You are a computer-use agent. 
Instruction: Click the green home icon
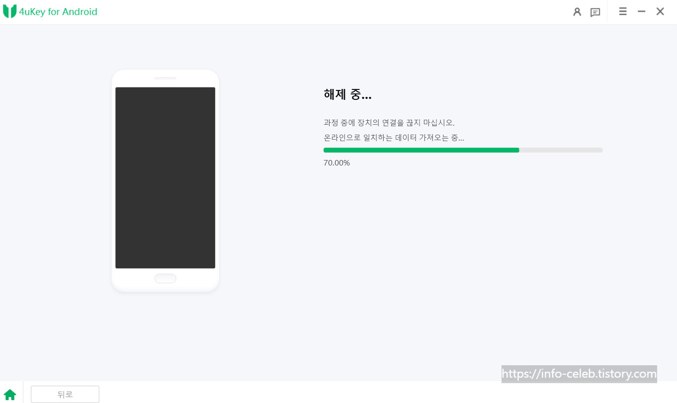tap(10, 395)
